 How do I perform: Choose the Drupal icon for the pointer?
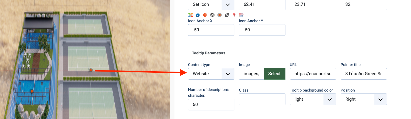click(x=198, y=15)
